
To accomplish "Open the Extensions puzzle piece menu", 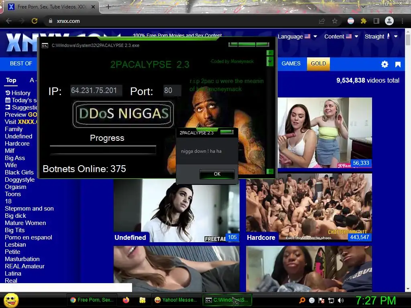I will point(363,21).
